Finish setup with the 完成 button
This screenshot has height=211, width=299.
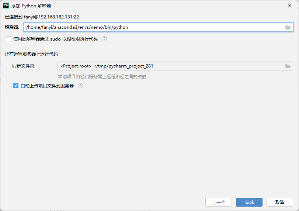point(249,202)
